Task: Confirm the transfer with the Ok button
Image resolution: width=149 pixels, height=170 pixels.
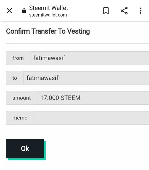Action: tap(25, 149)
